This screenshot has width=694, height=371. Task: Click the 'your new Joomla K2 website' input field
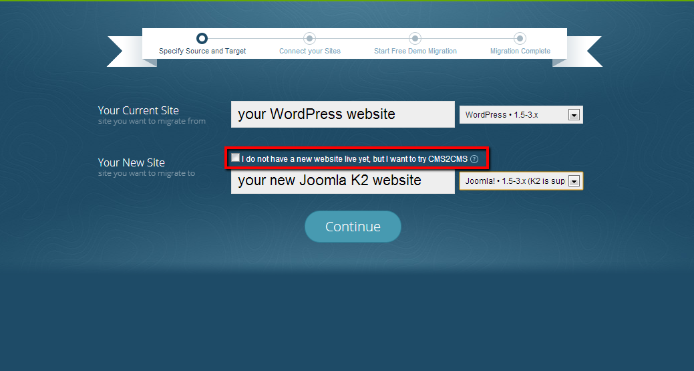pos(343,181)
